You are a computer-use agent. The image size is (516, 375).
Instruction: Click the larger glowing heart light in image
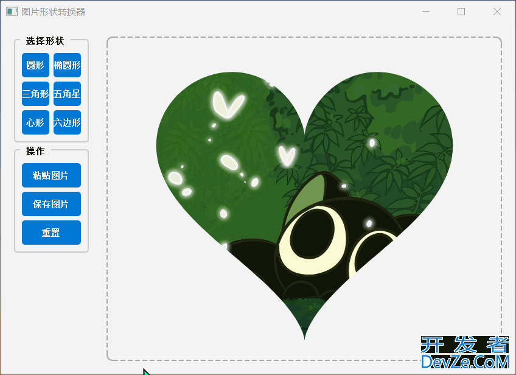228,105
